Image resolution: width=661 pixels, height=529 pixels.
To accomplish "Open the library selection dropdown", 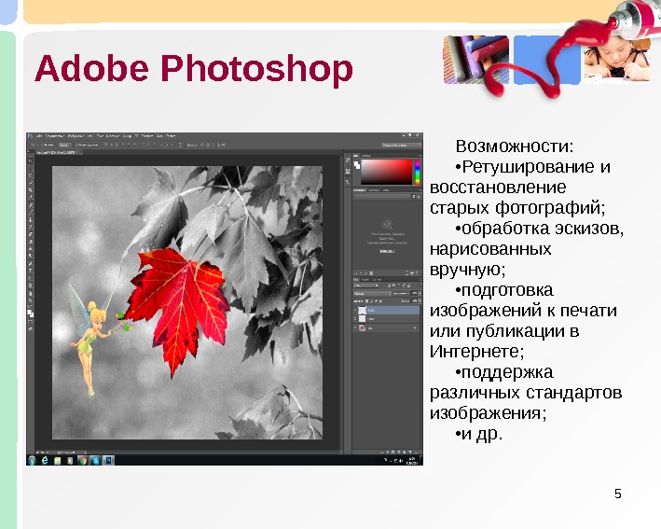I will tap(382, 196).
